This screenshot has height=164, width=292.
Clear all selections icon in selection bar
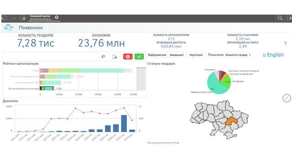(23, 18)
